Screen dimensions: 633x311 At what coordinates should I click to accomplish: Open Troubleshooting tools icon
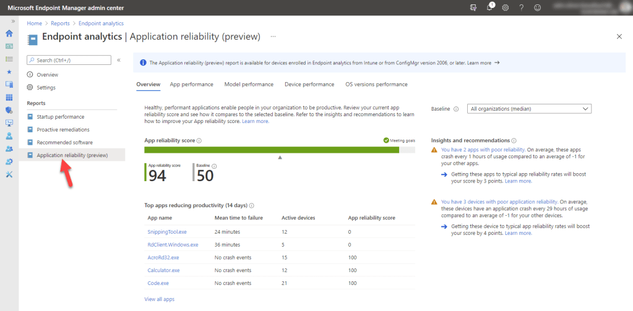(9, 174)
